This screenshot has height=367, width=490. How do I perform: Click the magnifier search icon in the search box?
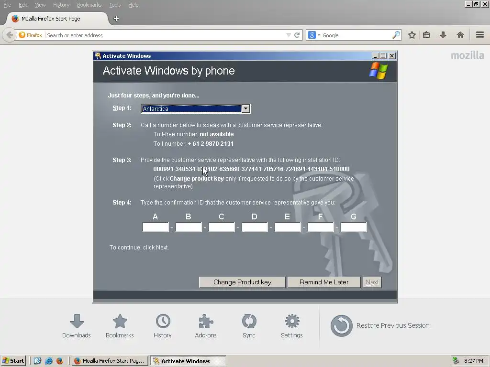tap(396, 35)
